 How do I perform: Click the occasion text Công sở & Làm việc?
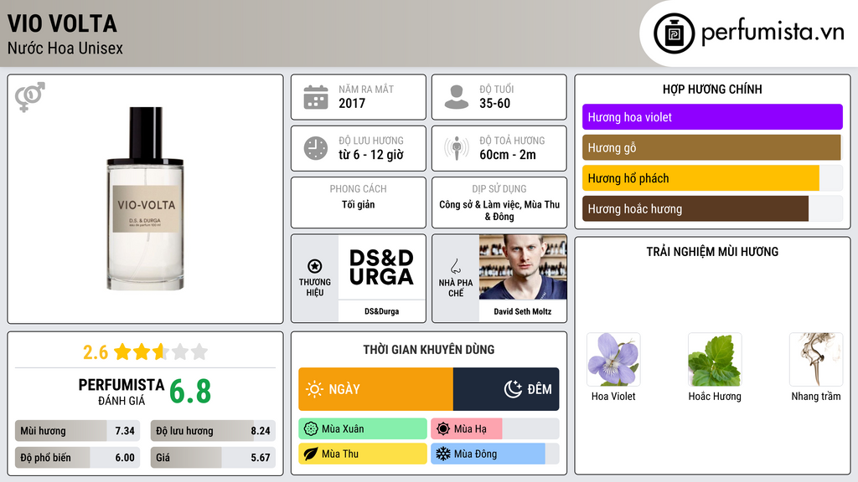coord(479,204)
